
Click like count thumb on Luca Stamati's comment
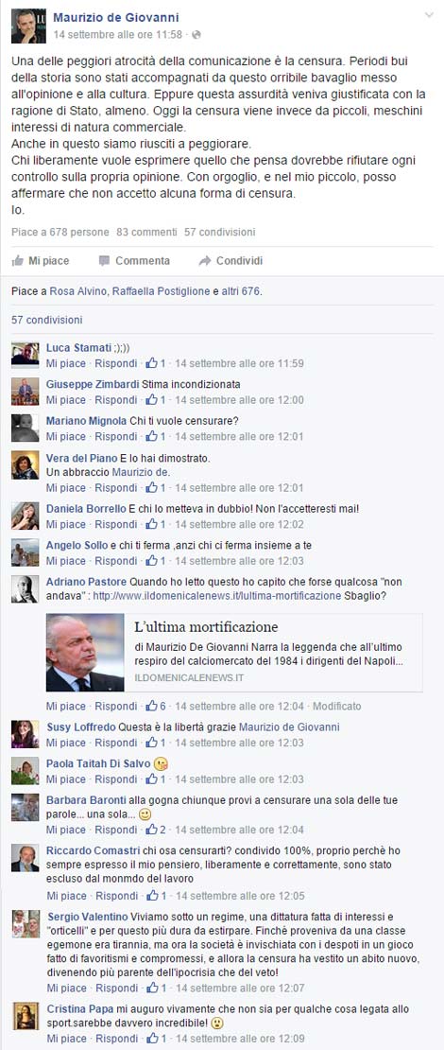[152, 363]
